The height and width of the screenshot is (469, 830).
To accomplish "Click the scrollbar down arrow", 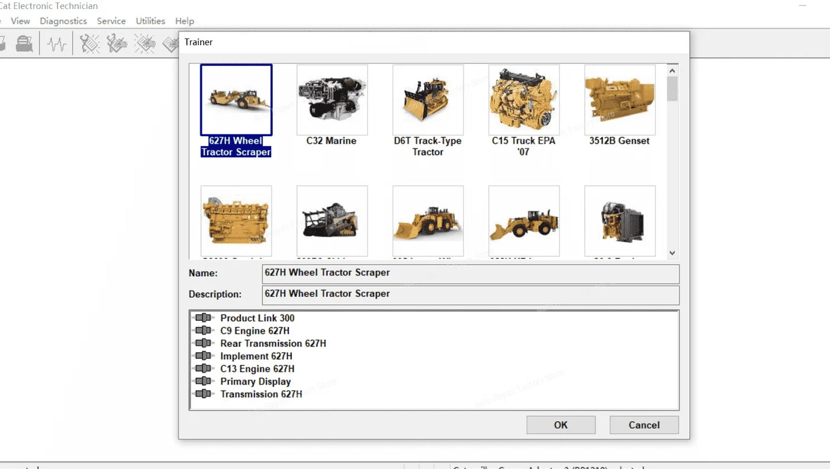I will (671, 253).
